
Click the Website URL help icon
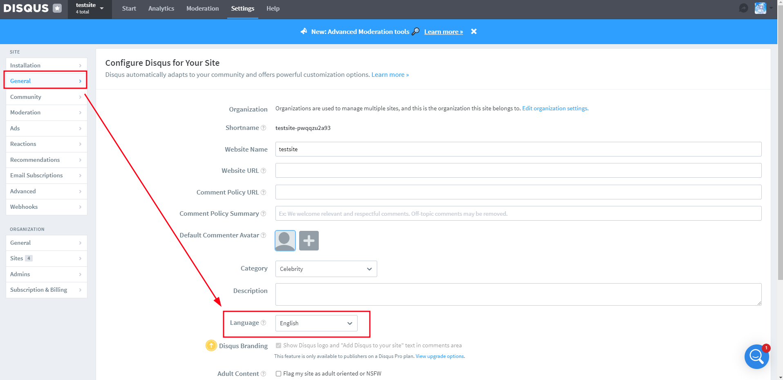264,171
